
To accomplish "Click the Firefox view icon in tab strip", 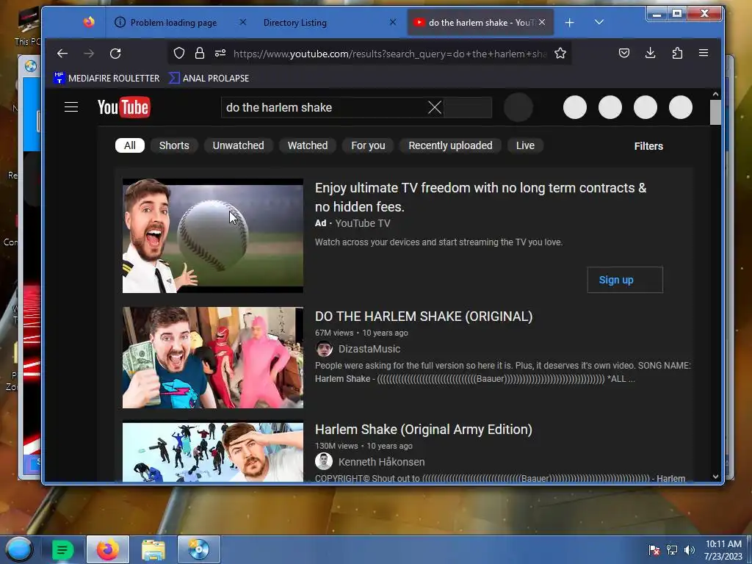I will click(x=89, y=22).
